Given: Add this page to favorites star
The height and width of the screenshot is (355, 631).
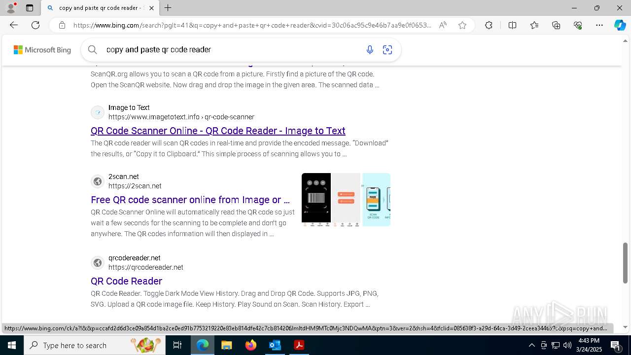Looking at the screenshot, I should 462,25.
